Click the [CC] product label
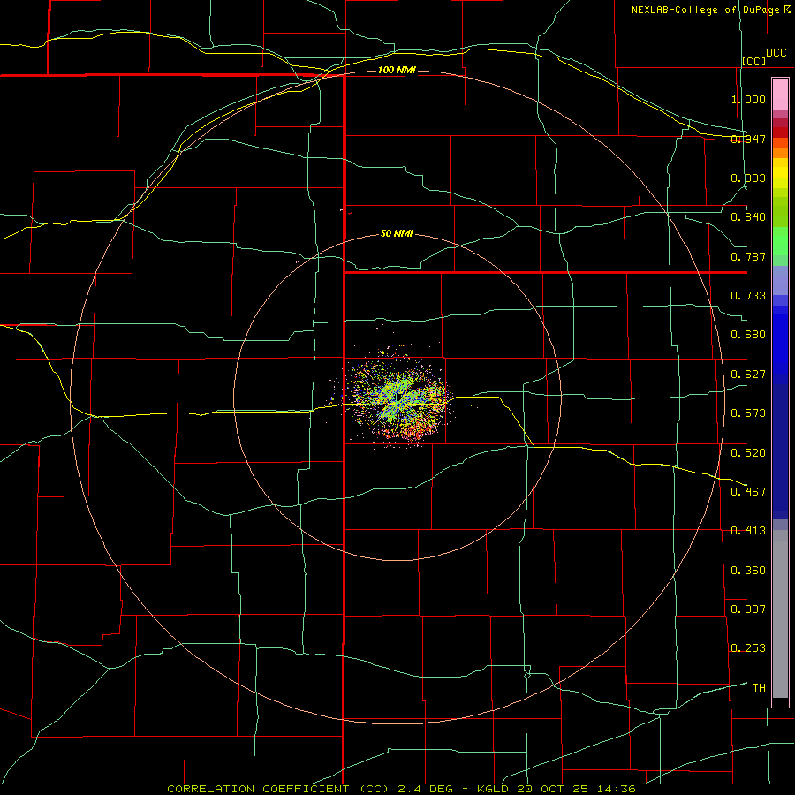Image resolution: width=795 pixels, height=795 pixels. [x=754, y=61]
